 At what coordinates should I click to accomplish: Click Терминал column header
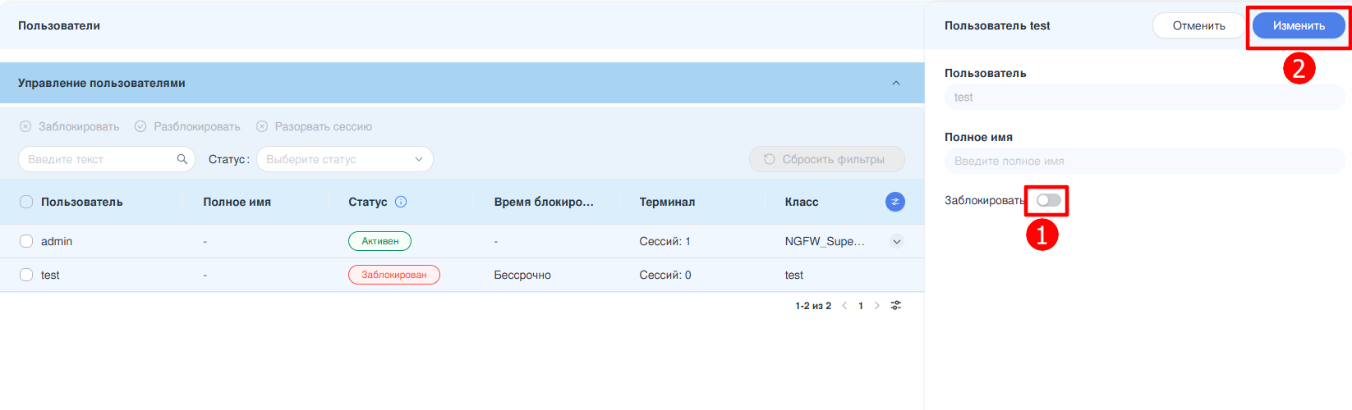coord(667,202)
